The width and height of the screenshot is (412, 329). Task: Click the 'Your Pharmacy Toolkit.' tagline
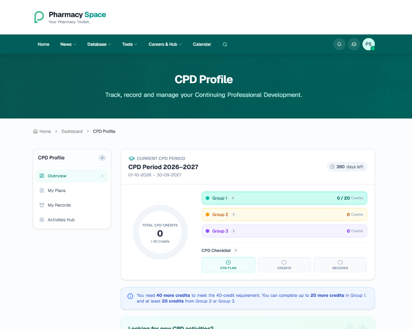pyautogui.click(x=69, y=22)
